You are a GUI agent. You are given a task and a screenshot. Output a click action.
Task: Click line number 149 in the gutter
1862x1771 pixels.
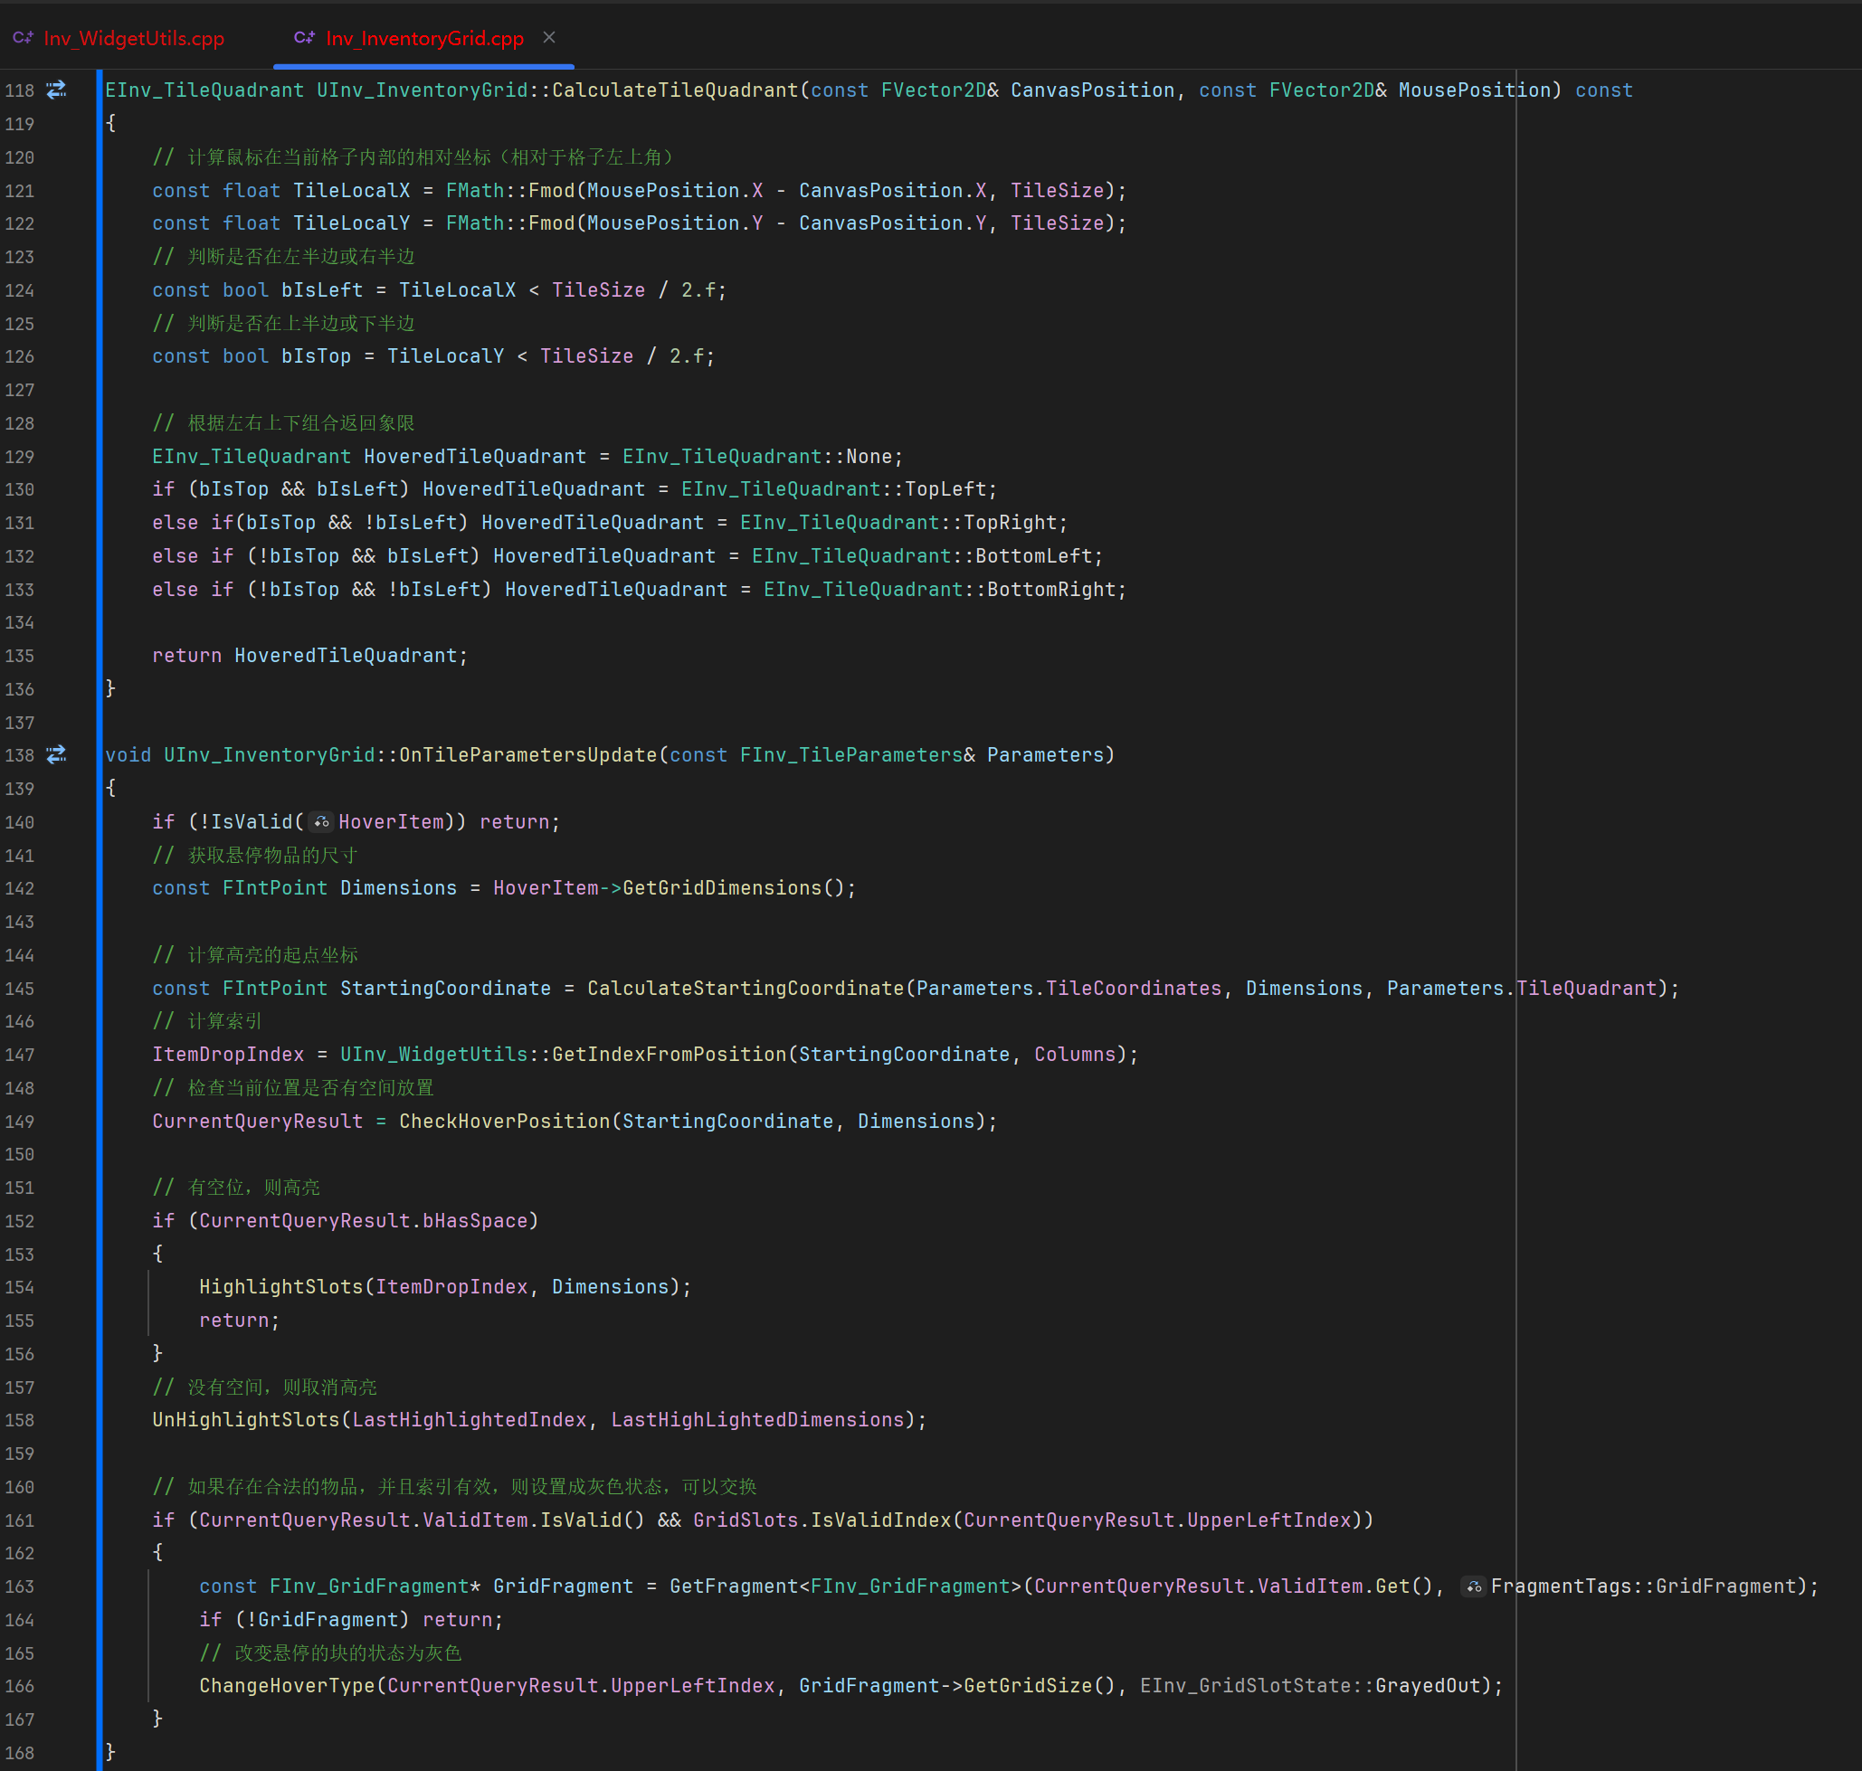(20, 1122)
